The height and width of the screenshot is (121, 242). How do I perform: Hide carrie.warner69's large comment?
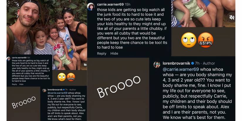coord(114,54)
